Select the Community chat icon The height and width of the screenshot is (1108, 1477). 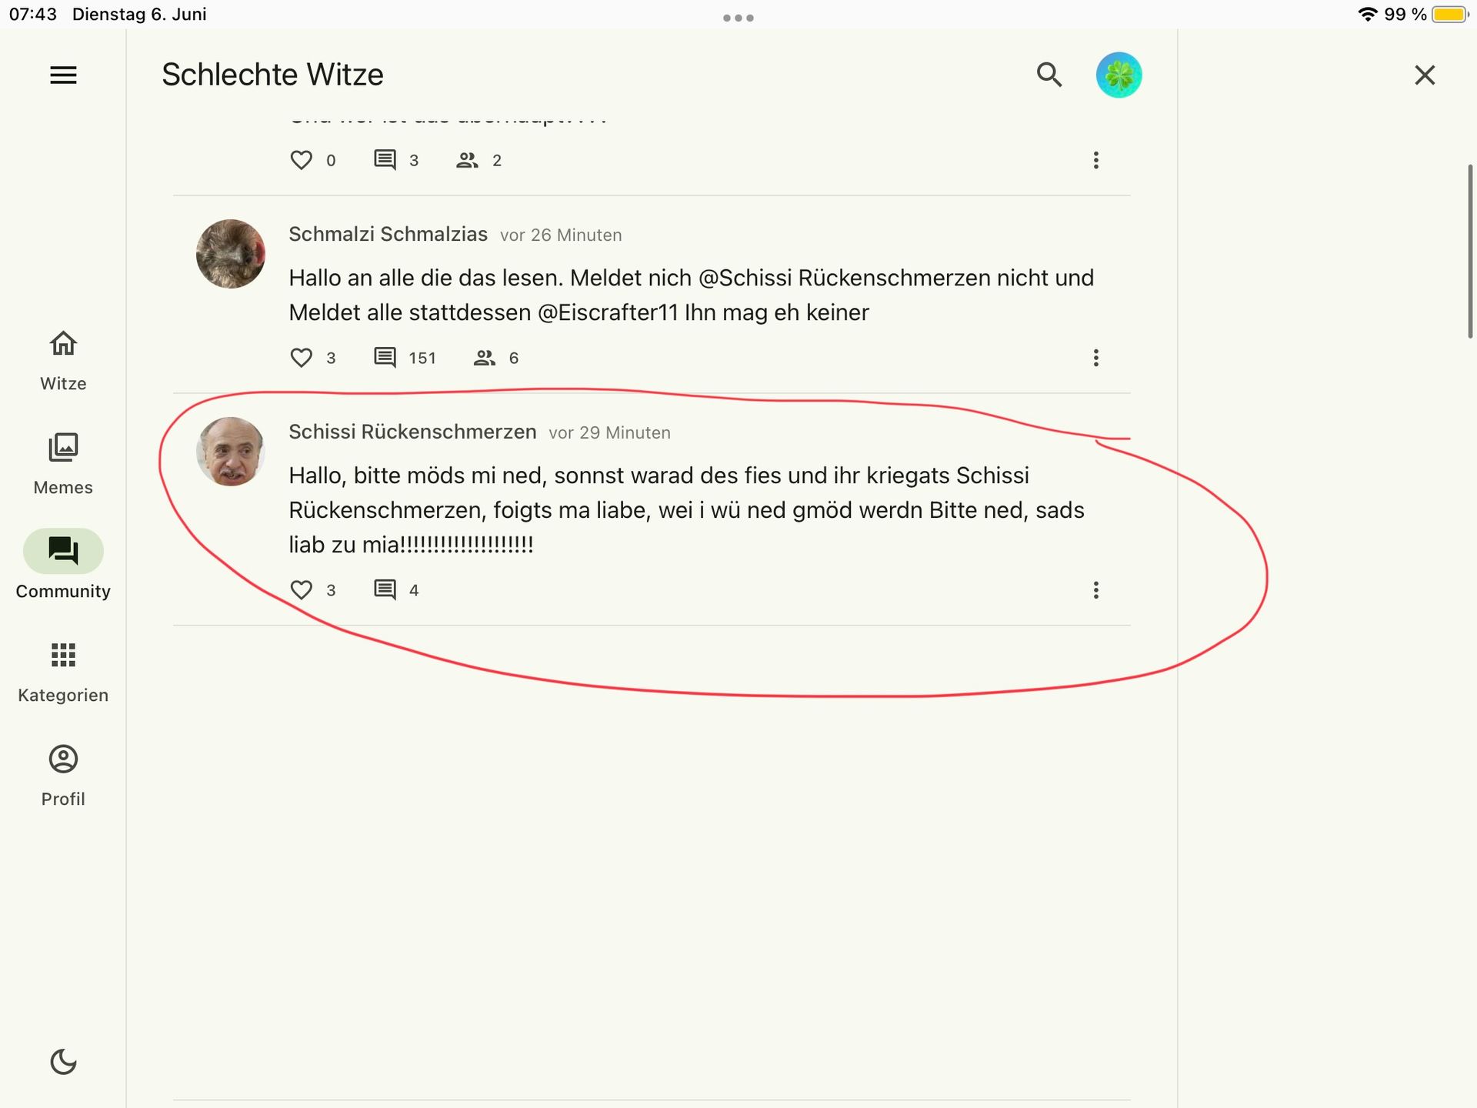(63, 551)
